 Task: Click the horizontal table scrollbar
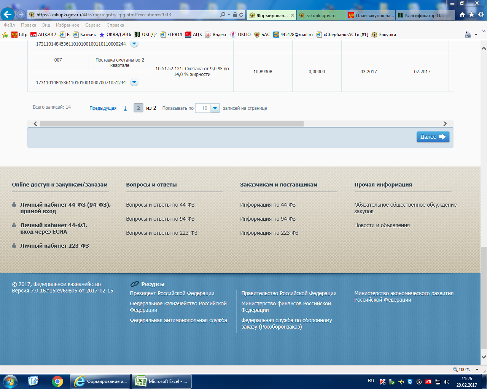tap(171, 123)
